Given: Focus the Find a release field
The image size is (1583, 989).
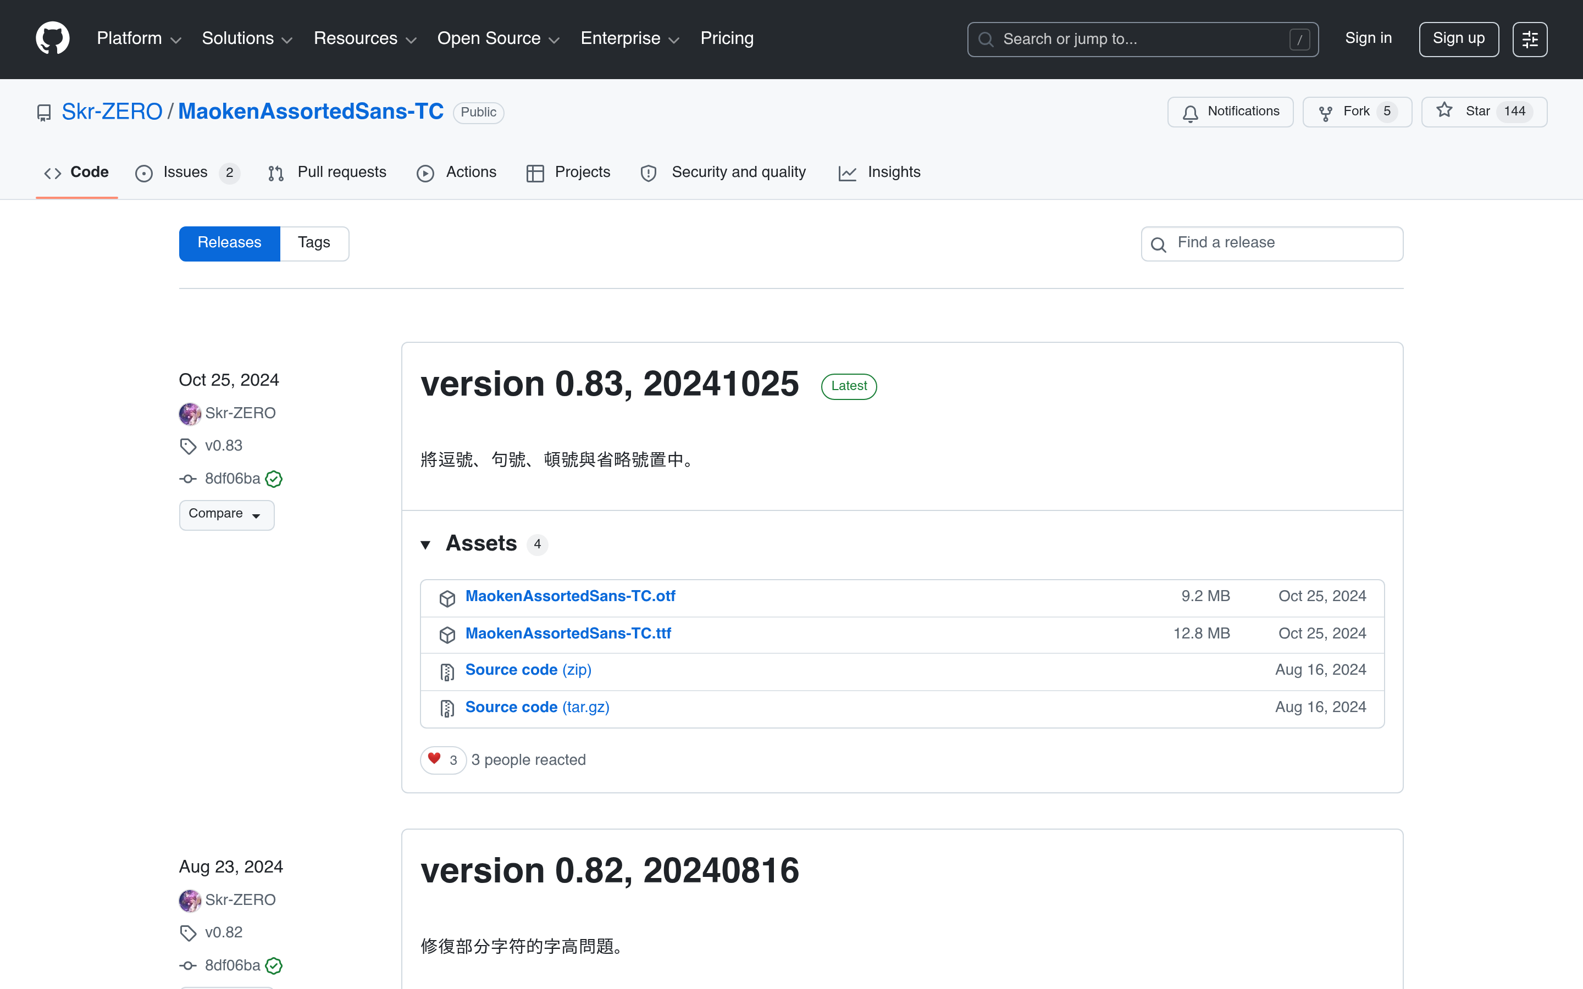Looking at the screenshot, I should (1272, 243).
